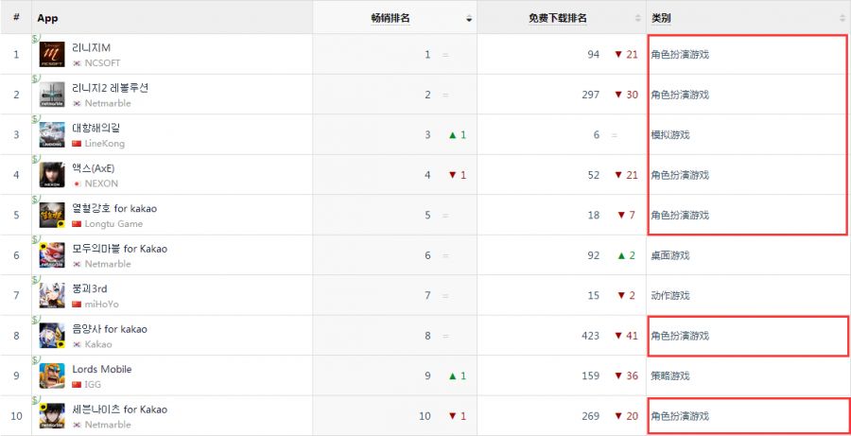851x436 pixels.
Task: Click the App column header
Action: coord(47,18)
